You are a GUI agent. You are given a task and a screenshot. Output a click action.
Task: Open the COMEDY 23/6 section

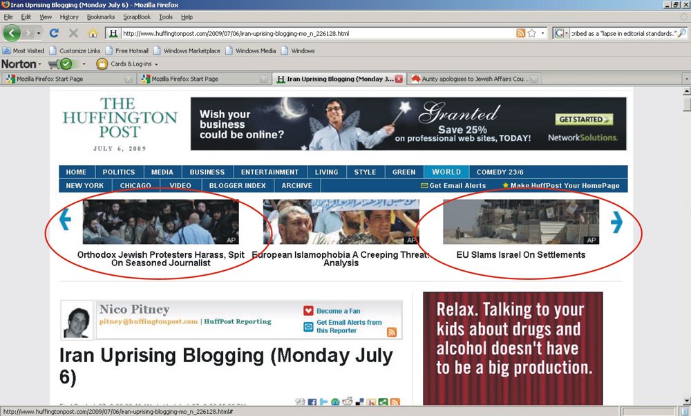[500, 172]
